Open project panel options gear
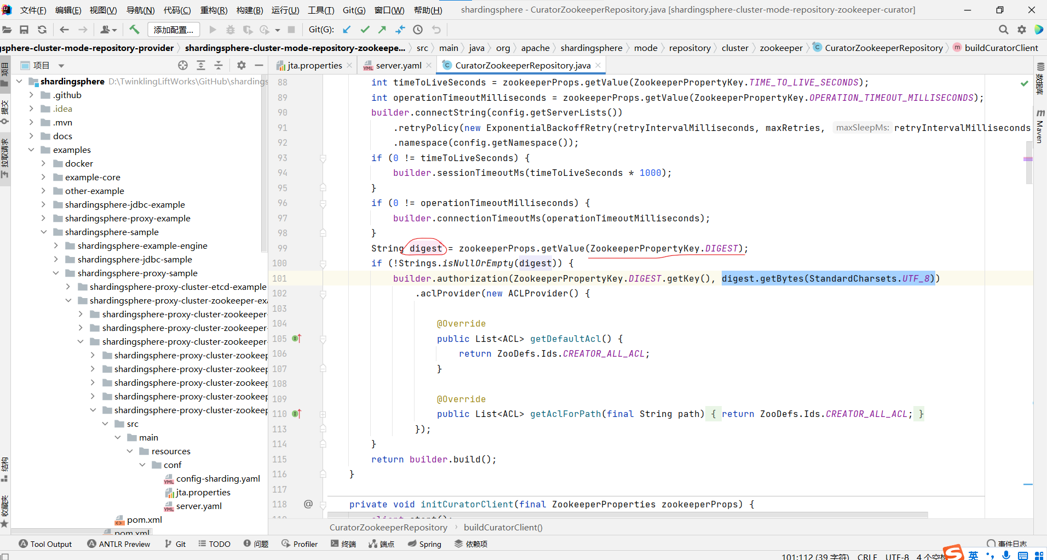This screenshot has height=560, width=1047. click(x=241, y=65)
